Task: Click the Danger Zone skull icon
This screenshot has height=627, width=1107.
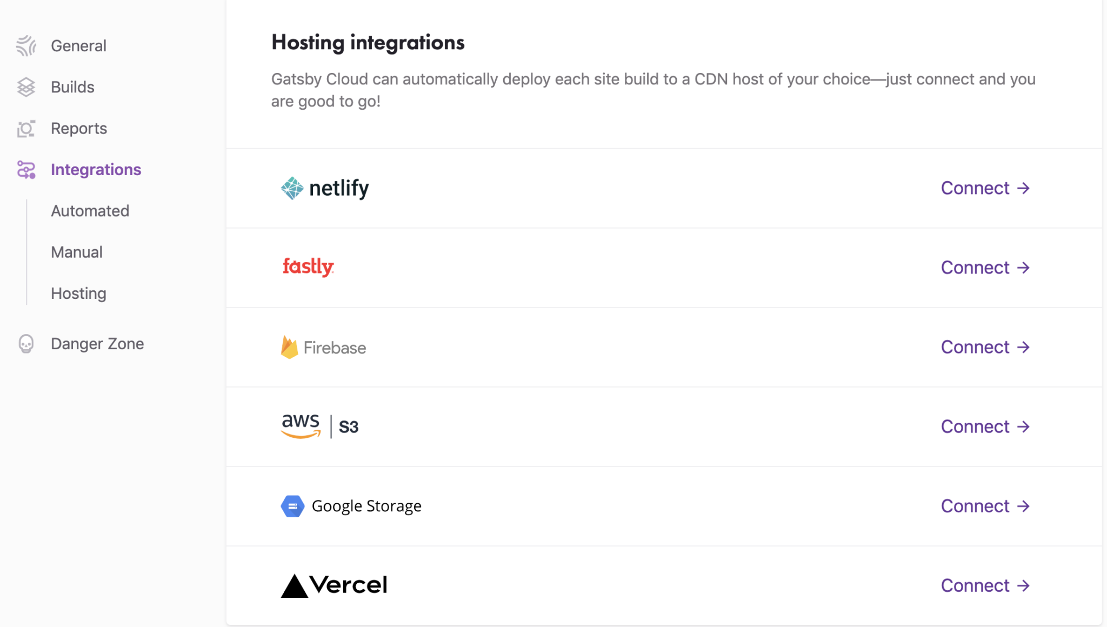Action: (26, 344)
